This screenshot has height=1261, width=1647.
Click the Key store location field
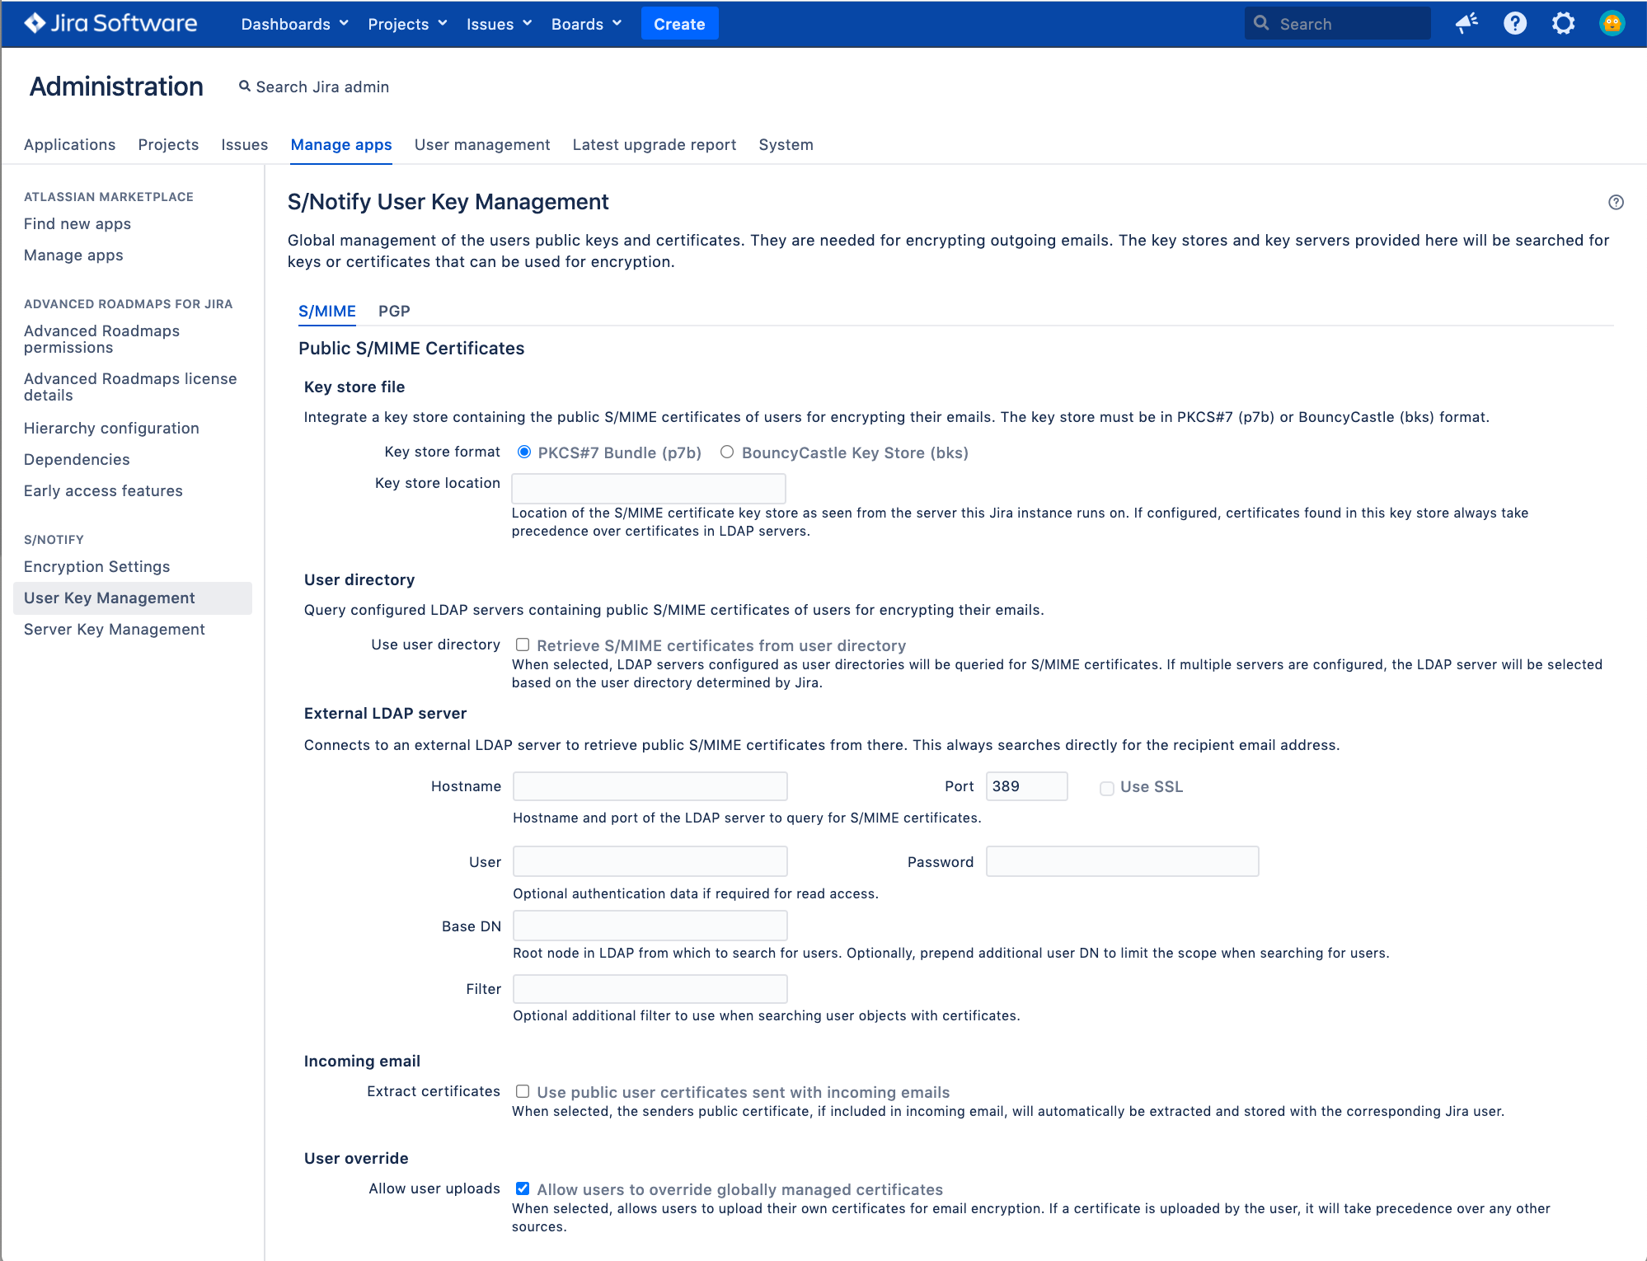point(648,488)
